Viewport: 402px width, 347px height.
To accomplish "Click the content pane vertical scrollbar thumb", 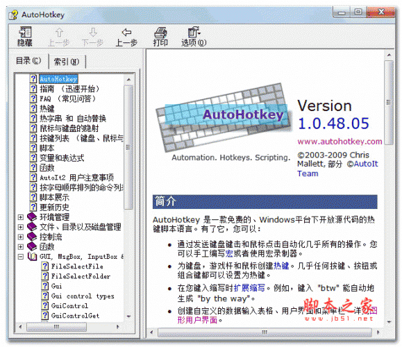I will [x=389, y=103].
